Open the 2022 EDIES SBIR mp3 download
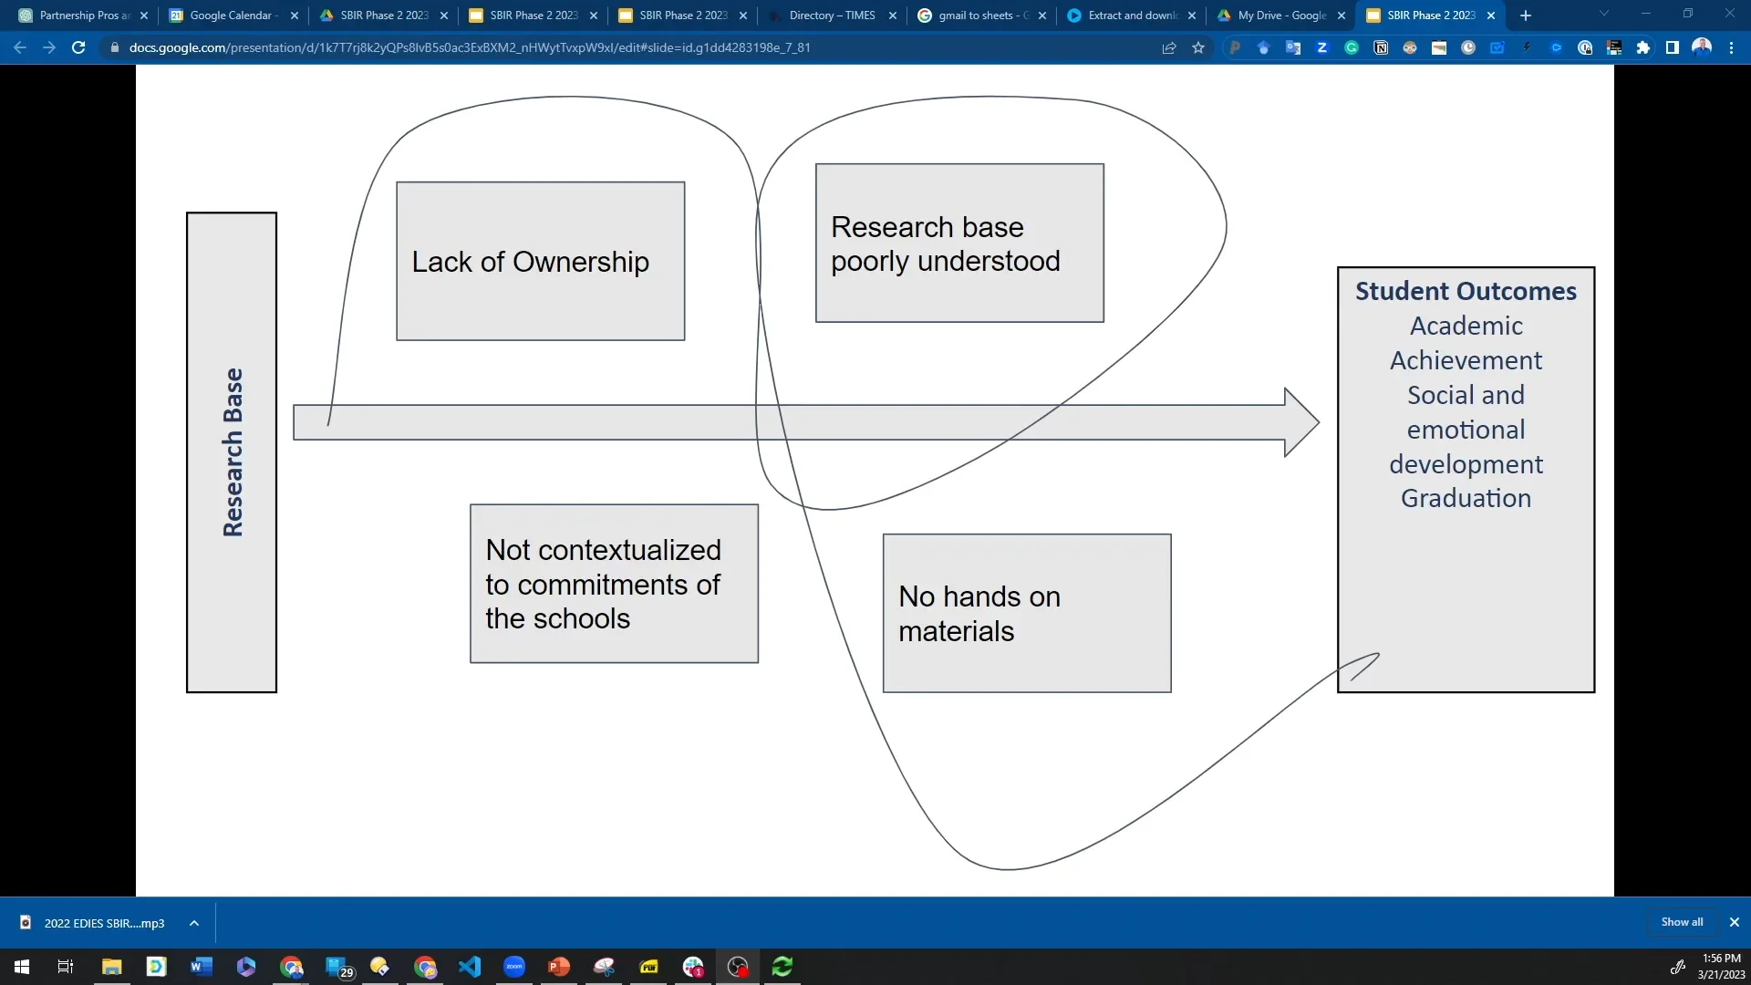Image resolution: width=1751 pixels, height=985 pixels. coord(103,923)
